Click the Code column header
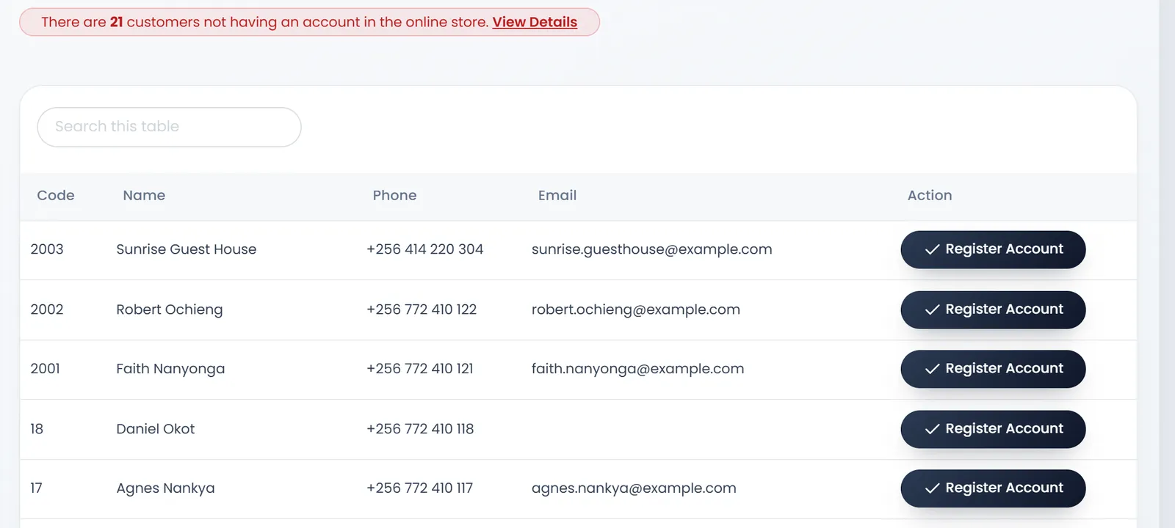1175x528 pixels. [x=56, y=196]
